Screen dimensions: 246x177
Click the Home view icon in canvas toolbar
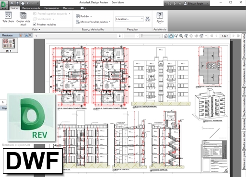(166, 36)
